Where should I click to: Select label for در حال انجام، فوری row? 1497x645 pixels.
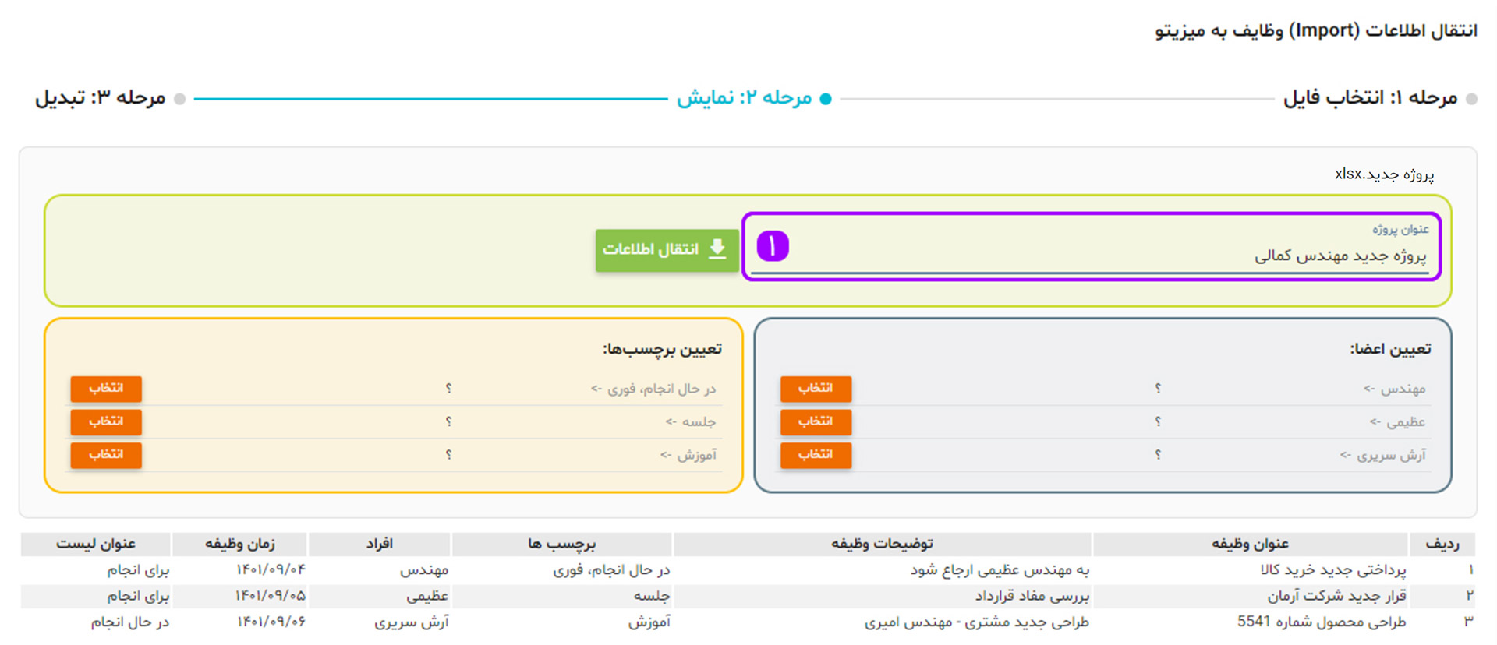(106, 389)
